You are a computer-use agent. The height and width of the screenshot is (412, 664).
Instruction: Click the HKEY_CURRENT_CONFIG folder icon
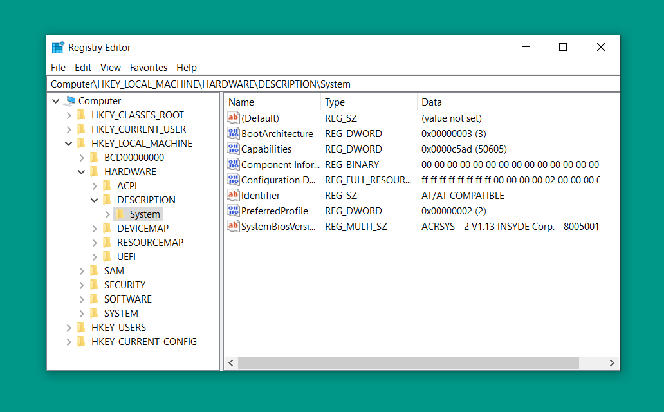tap(82, 342)
